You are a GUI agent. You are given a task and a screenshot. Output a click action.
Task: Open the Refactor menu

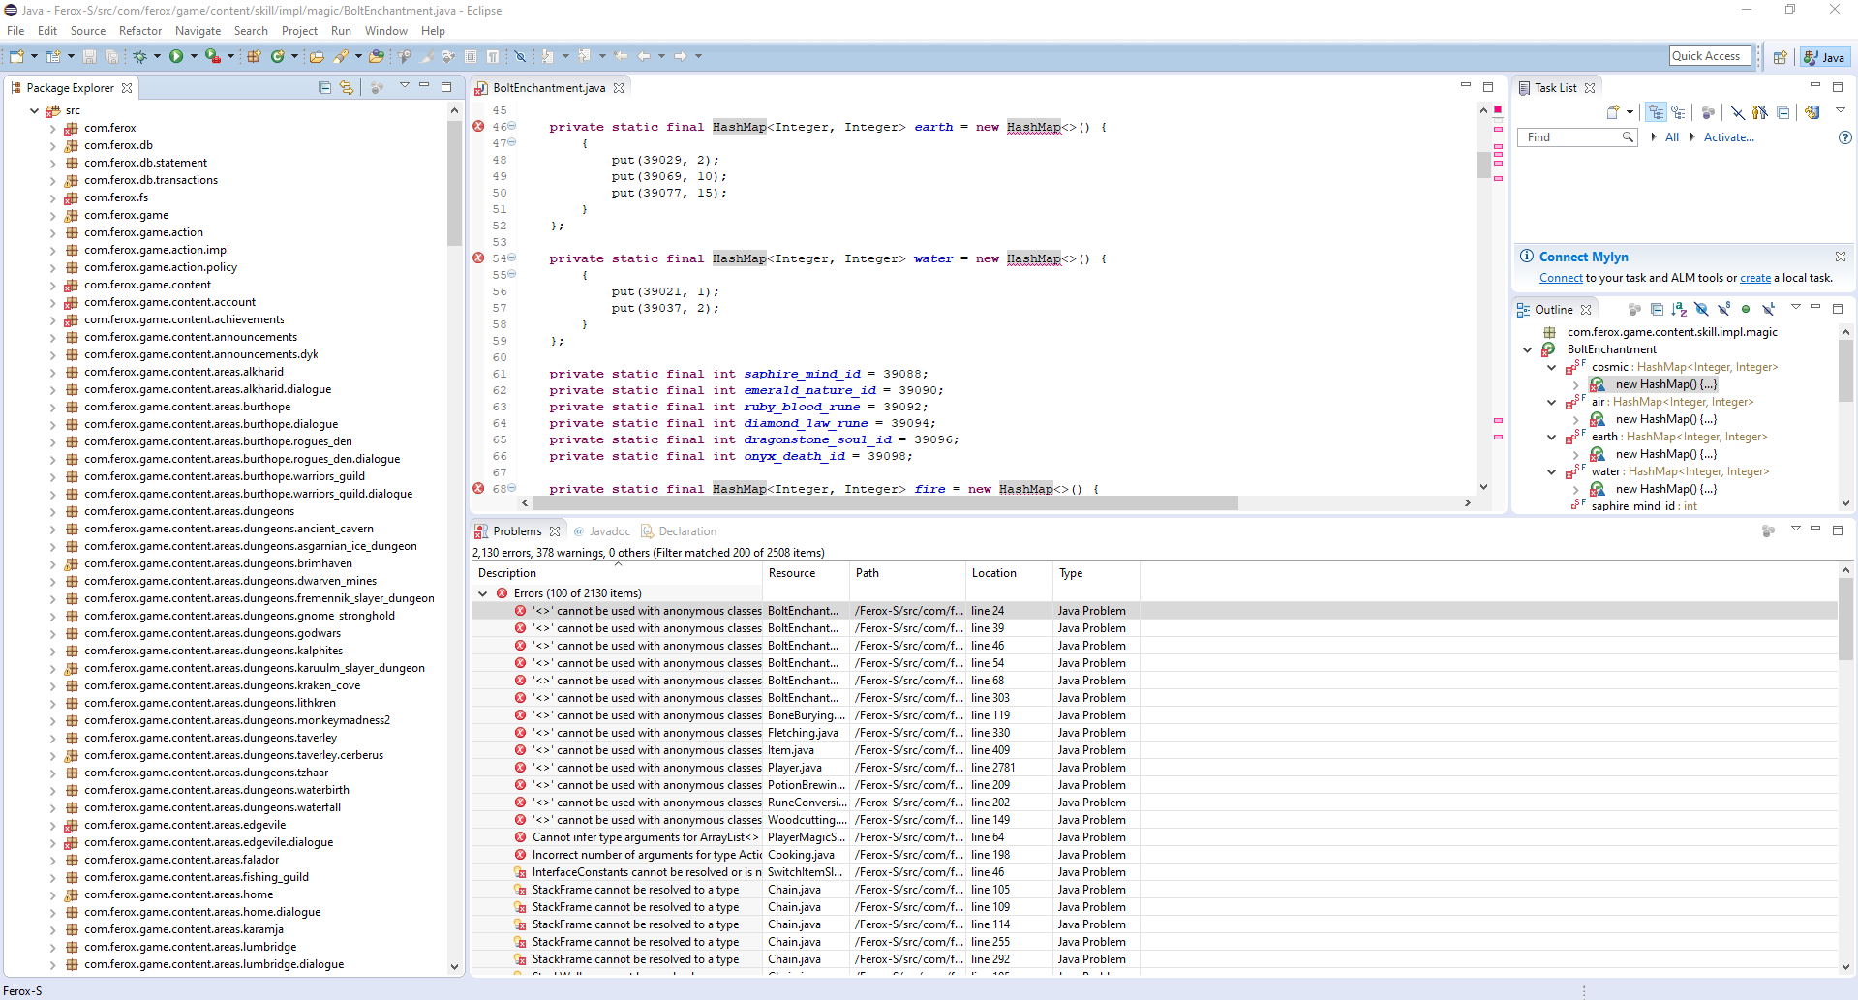point(140,31)
